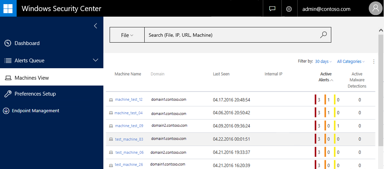Open the All Categories filter dropdown
The image size is (384, 169).
[351, 62]
